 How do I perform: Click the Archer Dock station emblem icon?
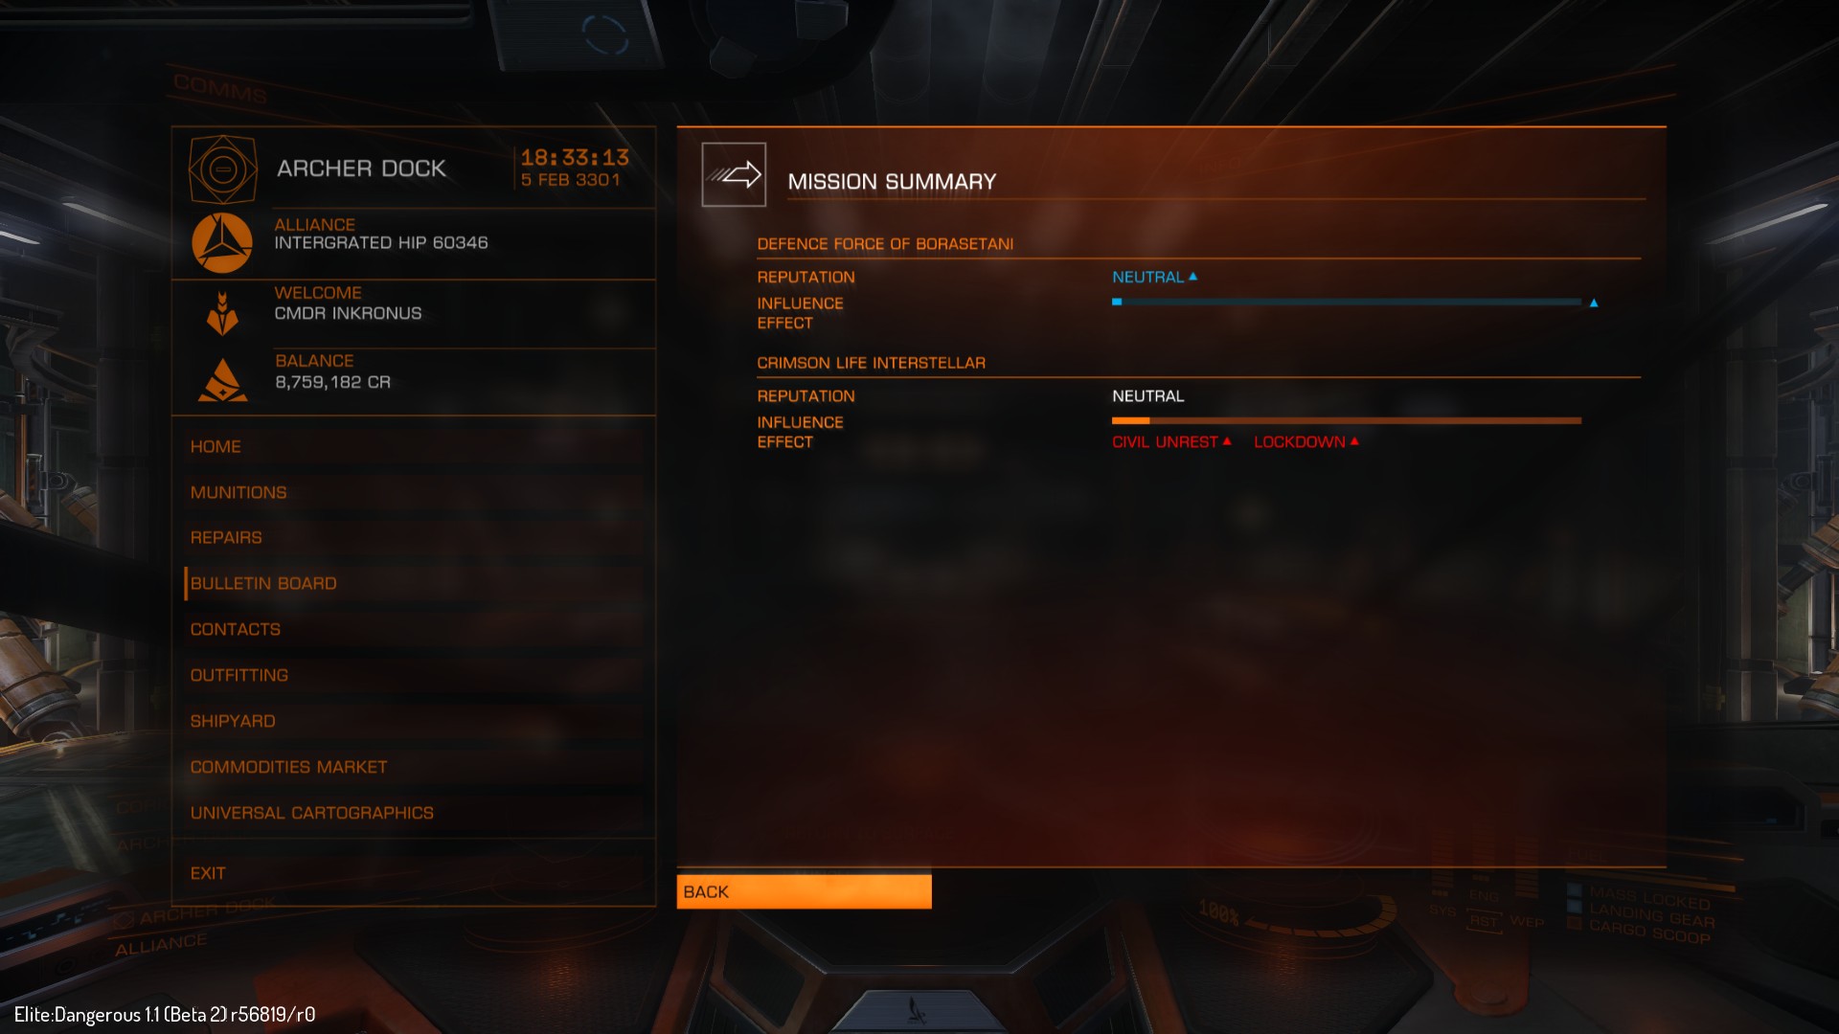click(222, 169)
